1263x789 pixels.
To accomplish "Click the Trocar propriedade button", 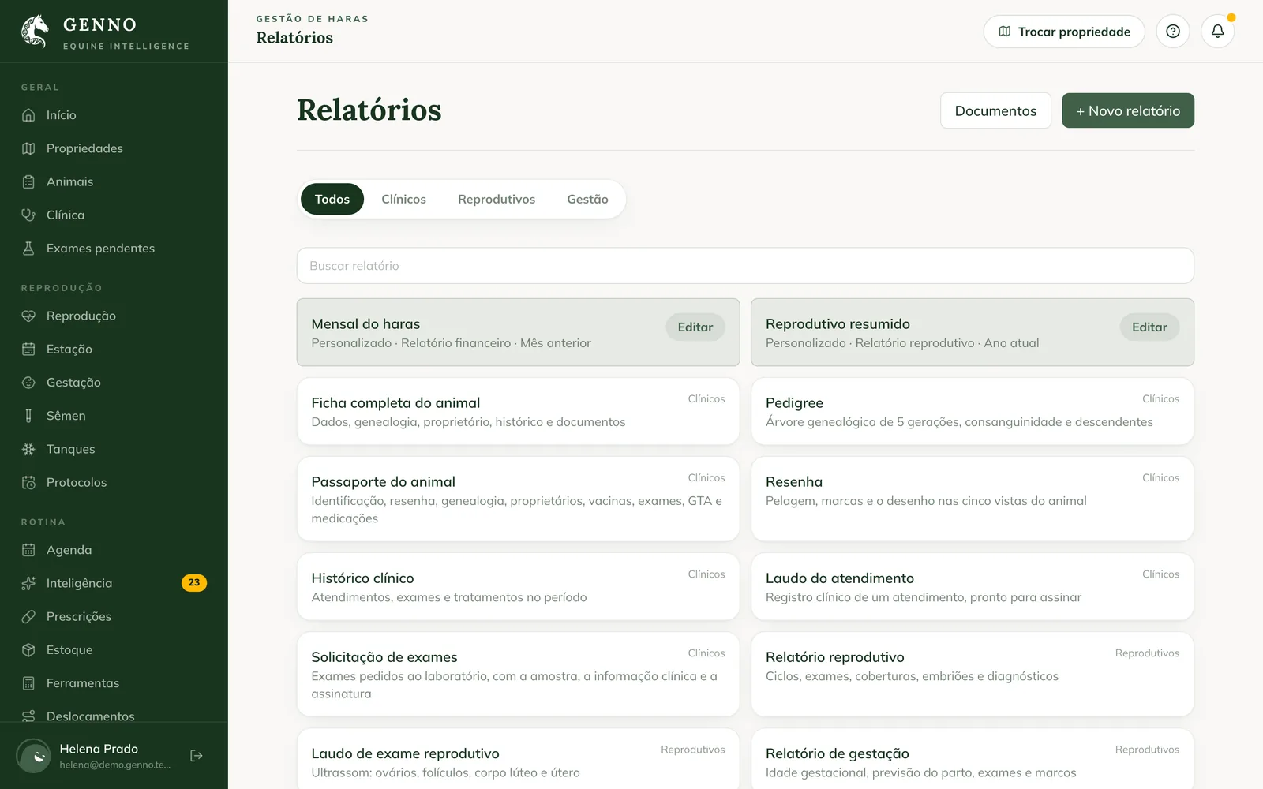I will (x=1064, y=32).
